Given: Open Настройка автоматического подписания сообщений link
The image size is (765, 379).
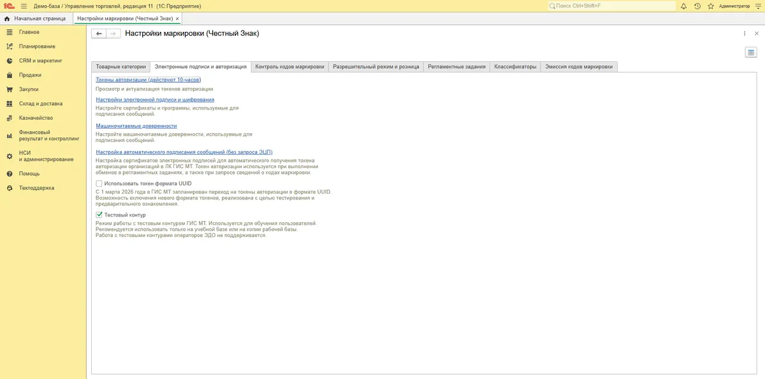Looking at the screenshot, I should pyautogui.click(x=184, y=152).
